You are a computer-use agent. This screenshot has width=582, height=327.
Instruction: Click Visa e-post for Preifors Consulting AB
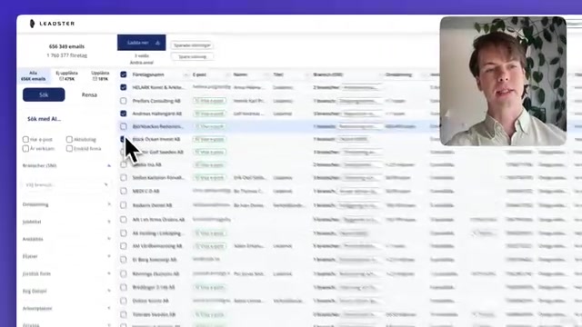click(x=210, y=101)
